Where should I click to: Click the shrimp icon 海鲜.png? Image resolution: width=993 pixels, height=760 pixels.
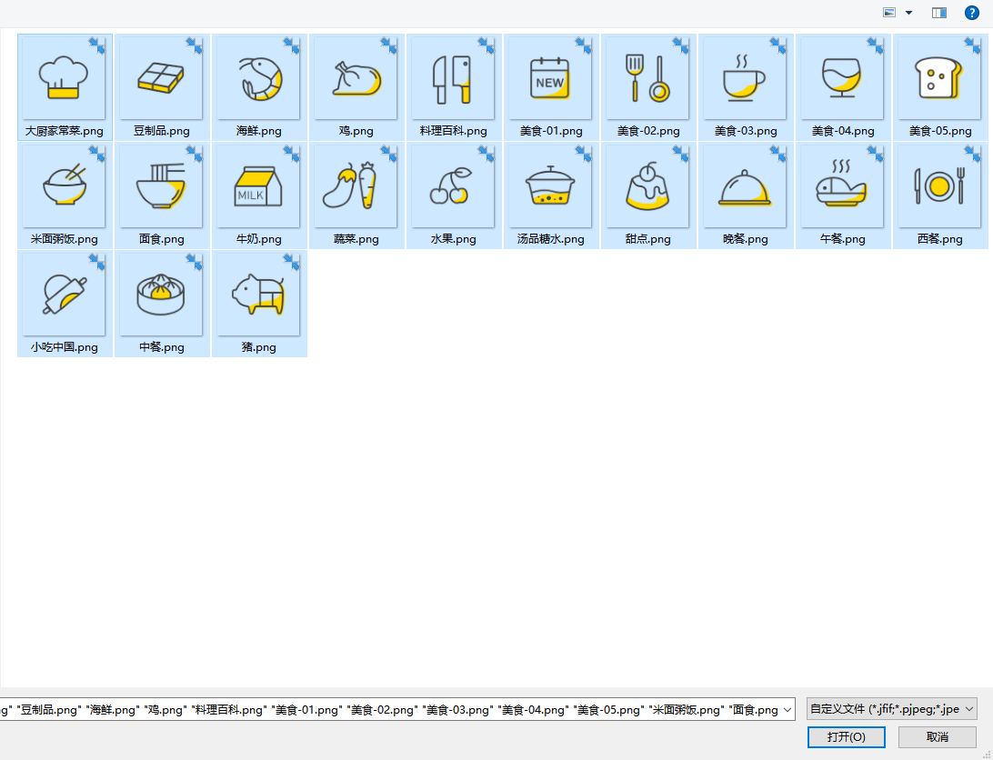pos(259,80)
